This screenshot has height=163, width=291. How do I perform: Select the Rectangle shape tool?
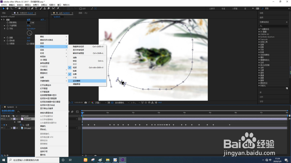point(29,8)
